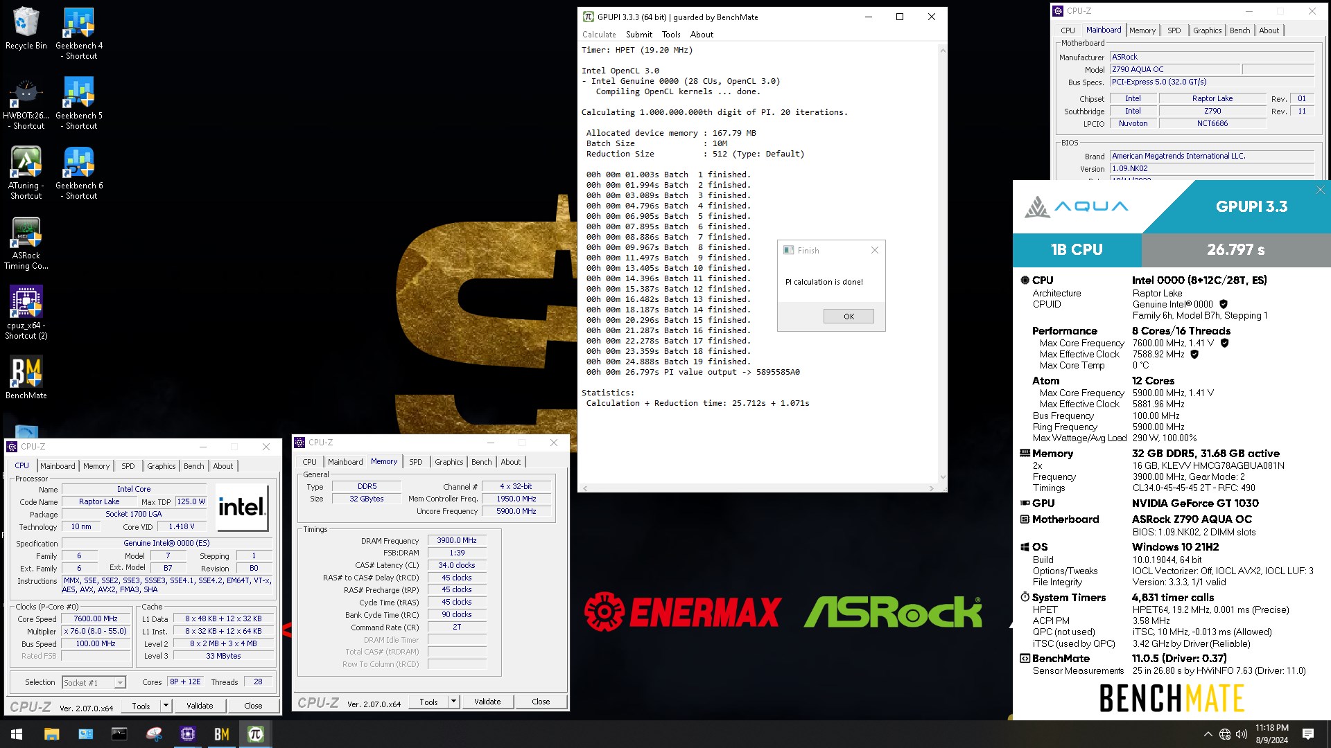Open the network tray icon

coord(1225,734)
